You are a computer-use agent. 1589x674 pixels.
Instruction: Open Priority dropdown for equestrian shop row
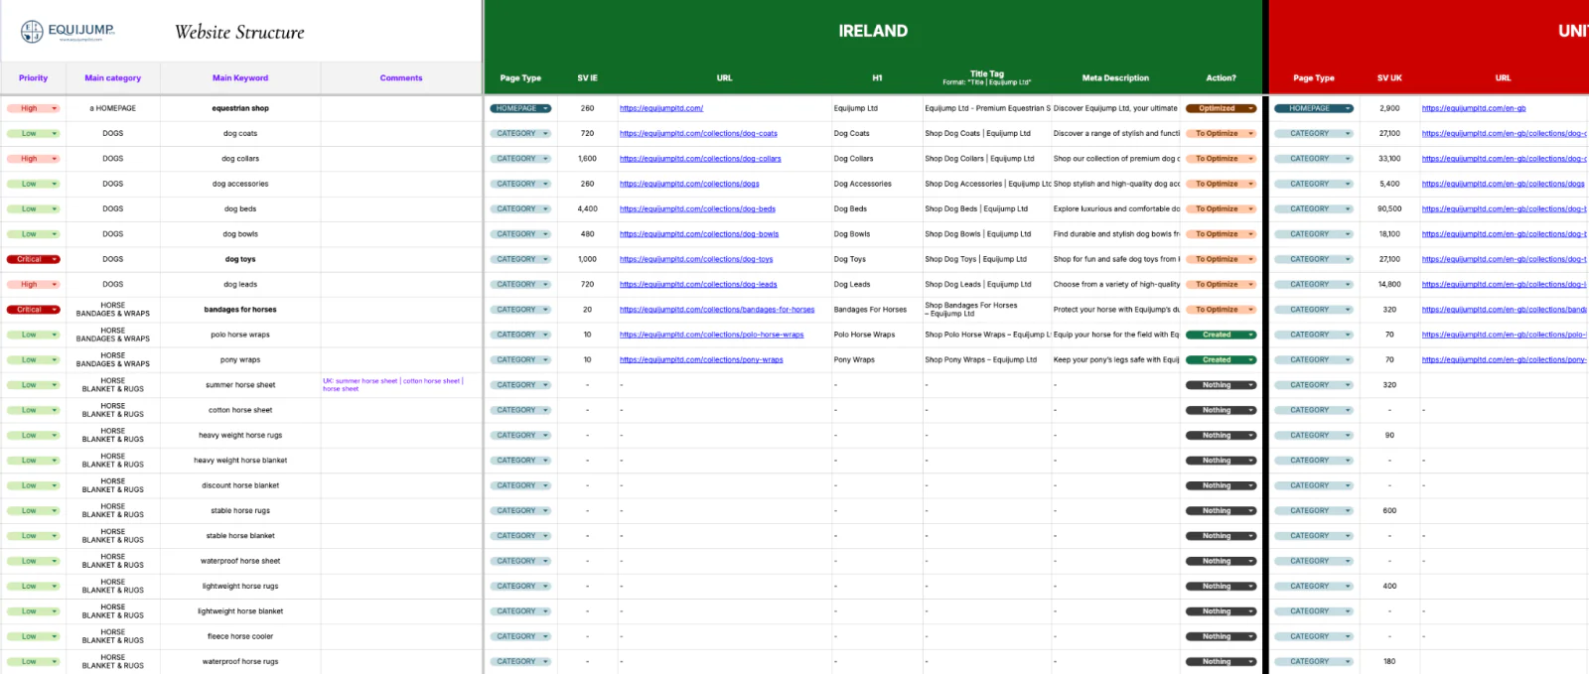click(33, 108)
